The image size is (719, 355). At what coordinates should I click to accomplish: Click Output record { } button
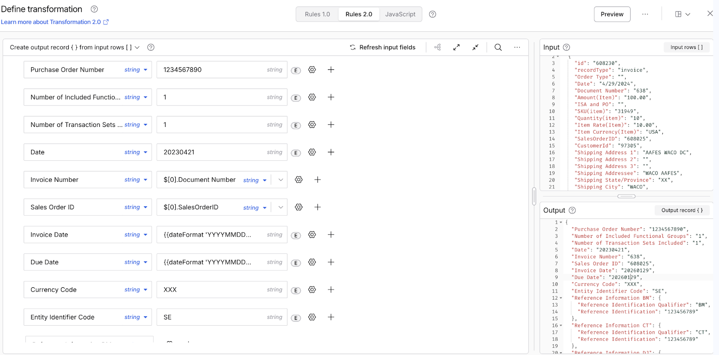(682, 210)
